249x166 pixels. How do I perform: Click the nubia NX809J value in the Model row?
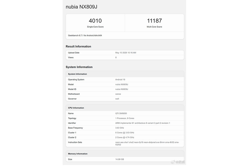[122, 84]
